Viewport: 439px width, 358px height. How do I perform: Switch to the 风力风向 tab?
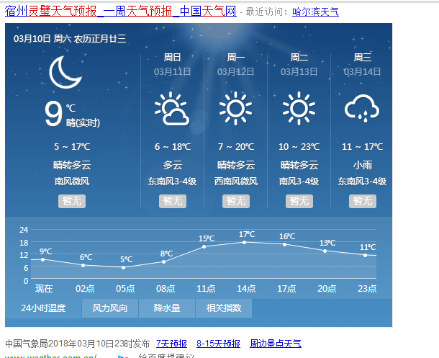click(110, 308)
